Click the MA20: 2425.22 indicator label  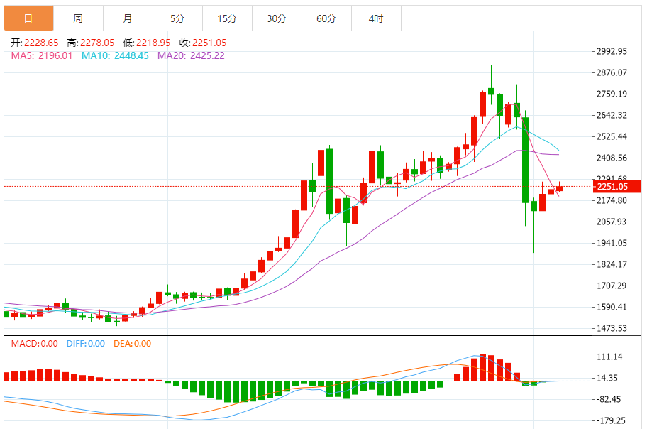pyautogui.click(x=191, y=55)
